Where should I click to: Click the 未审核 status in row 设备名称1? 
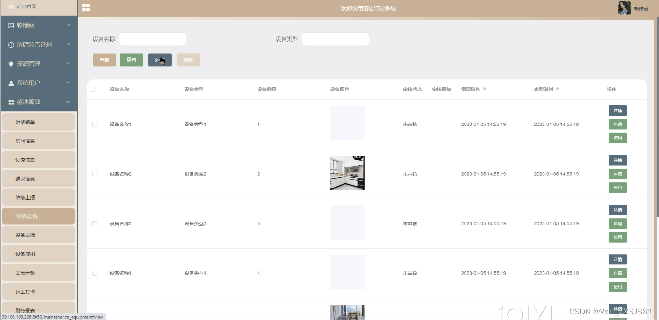(410, 125)
